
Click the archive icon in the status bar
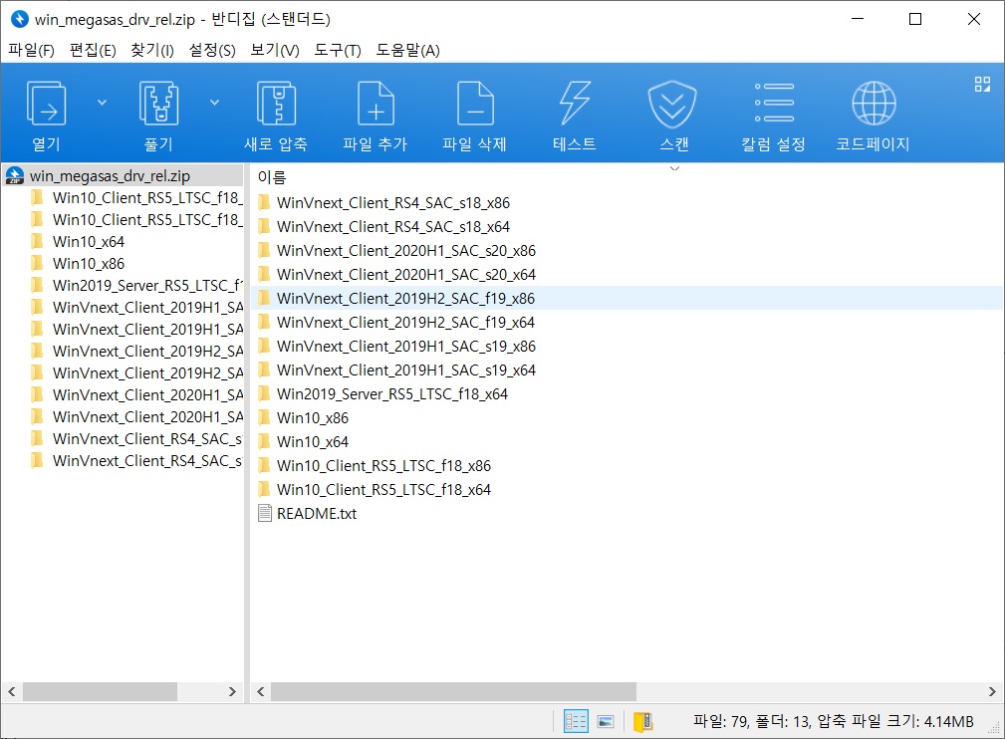pos(642,722)
